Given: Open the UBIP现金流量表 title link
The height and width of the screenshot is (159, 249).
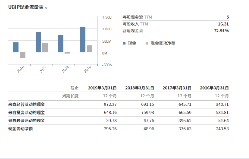Looking at the screenshot, I should (28, 7).
